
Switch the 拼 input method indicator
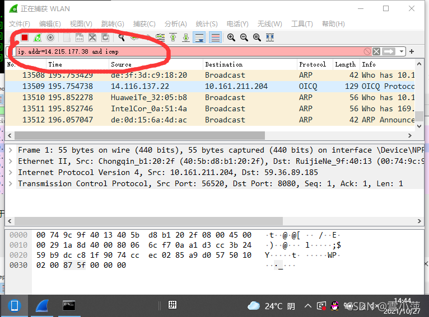click(172, 305)
